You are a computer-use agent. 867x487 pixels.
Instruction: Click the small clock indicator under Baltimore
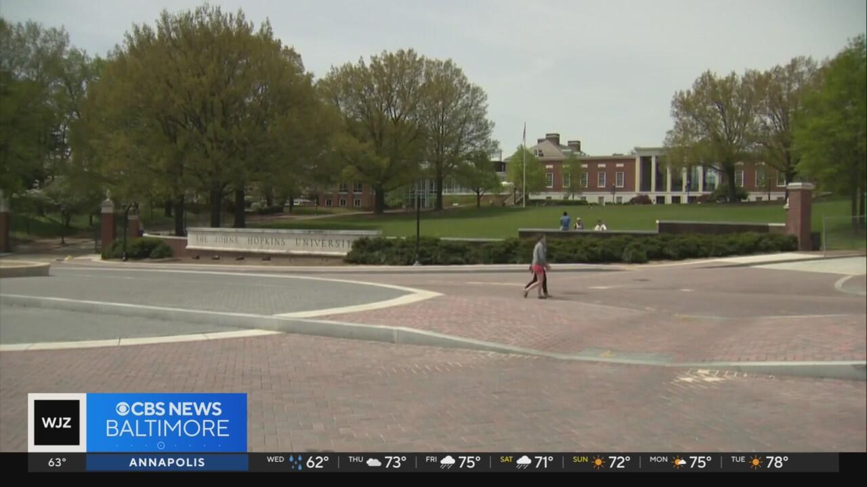161,445
